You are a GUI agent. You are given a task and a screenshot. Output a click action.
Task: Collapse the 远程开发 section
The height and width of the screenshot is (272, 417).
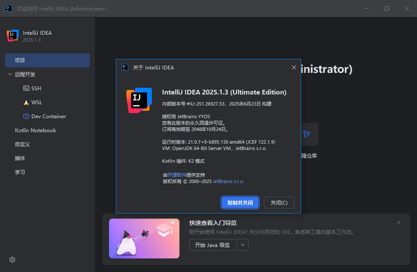10,75
